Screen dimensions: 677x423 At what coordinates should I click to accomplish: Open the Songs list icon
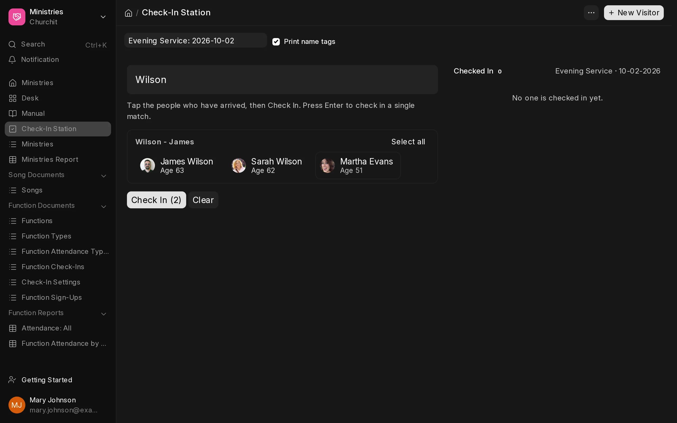point(13,190)
